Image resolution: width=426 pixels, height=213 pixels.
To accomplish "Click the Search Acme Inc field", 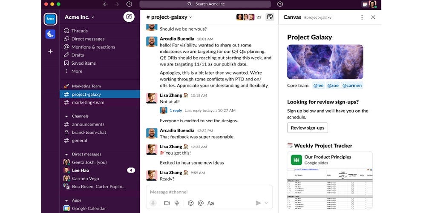I will click(x=205, y=4).
